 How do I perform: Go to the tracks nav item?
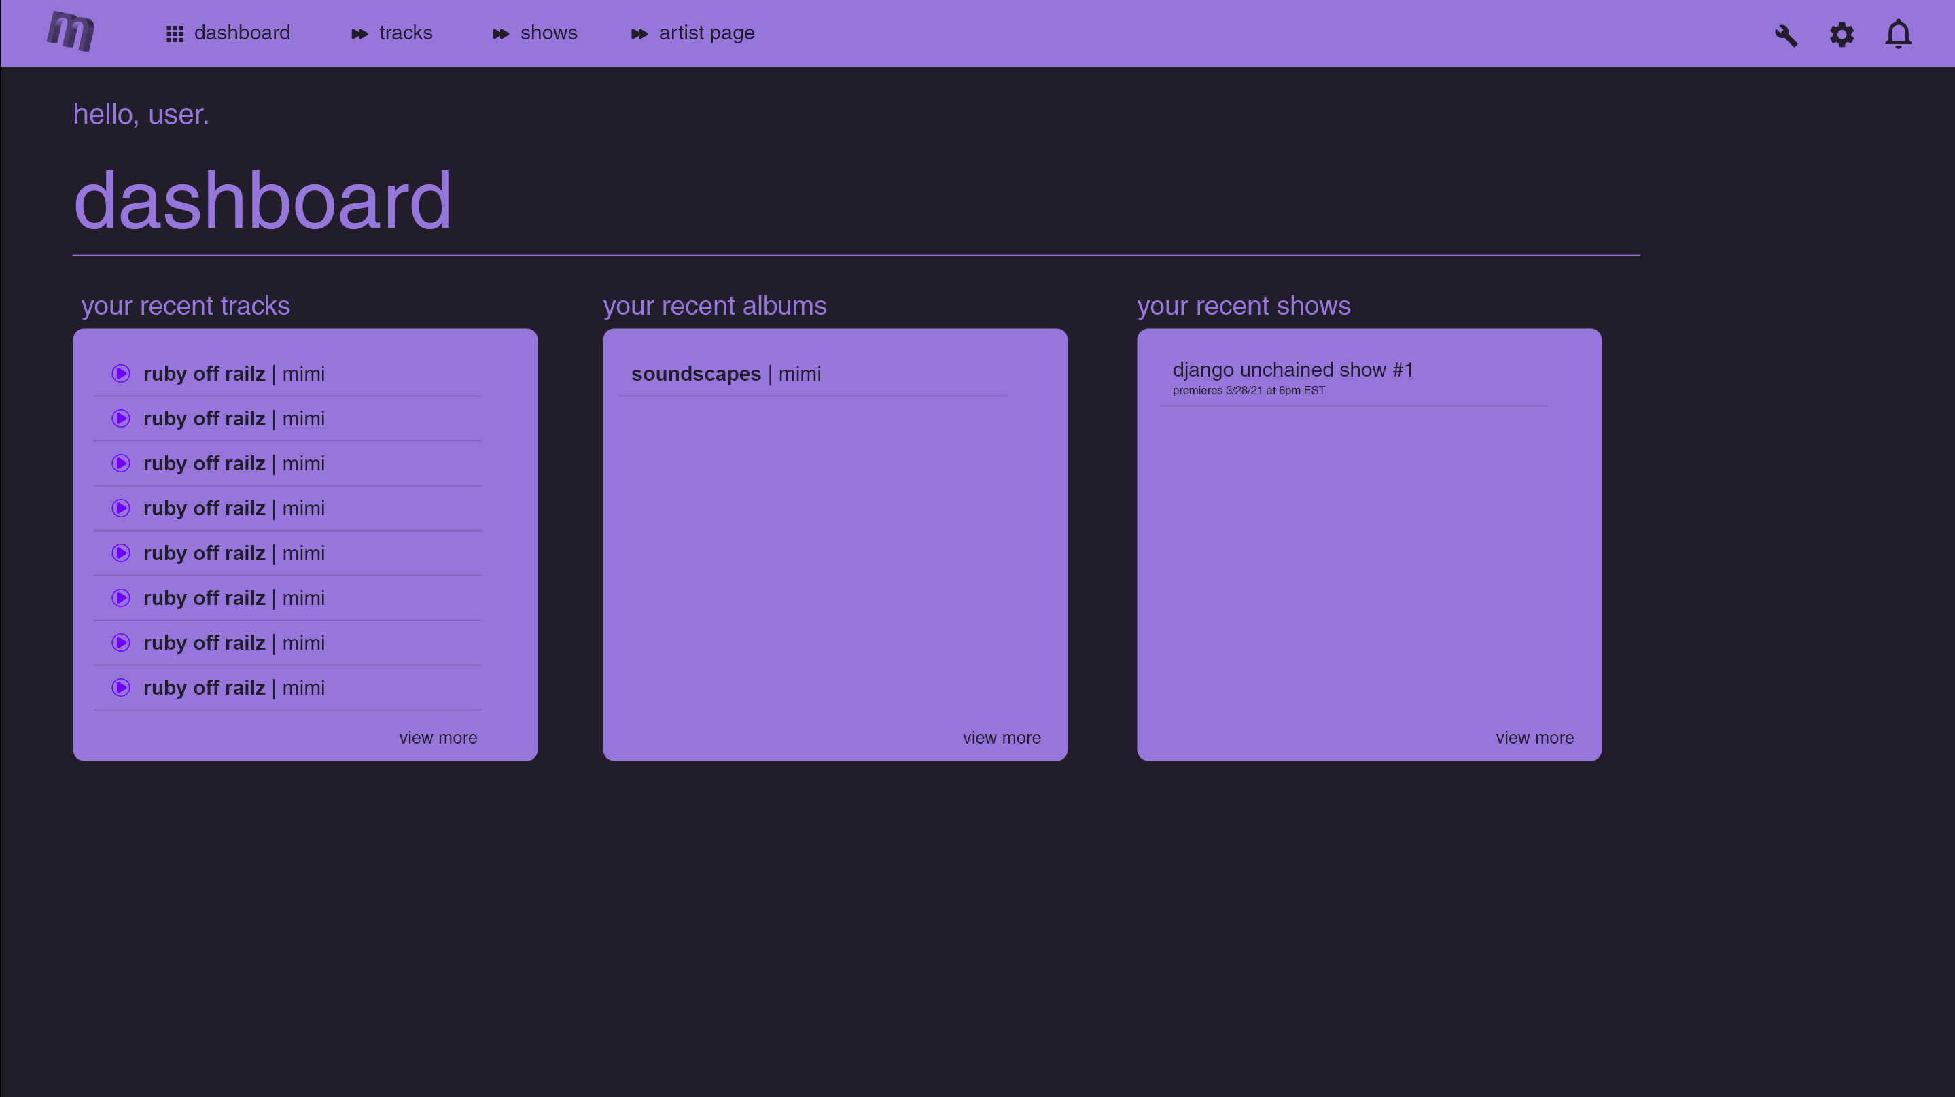click(405, 33)
